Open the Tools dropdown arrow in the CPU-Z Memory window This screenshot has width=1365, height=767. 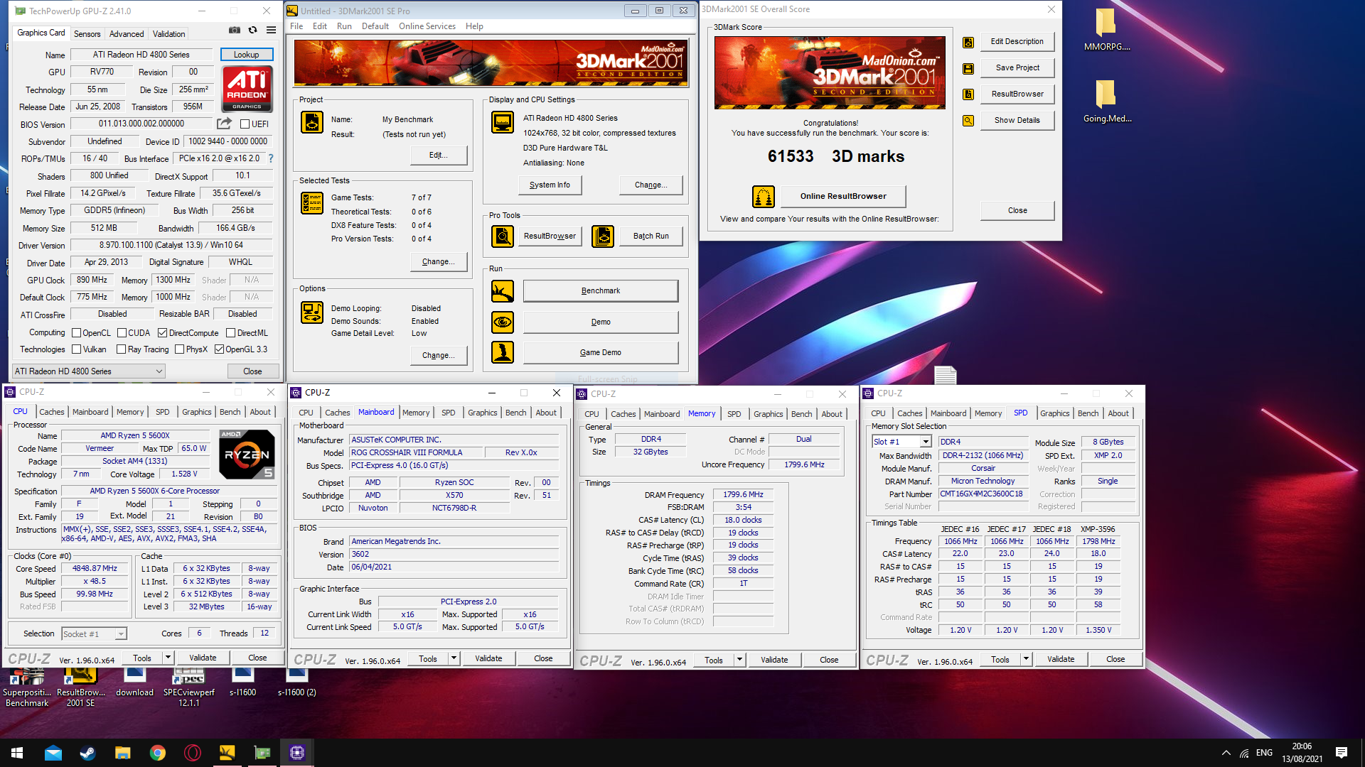pyautogui.click(x=739, y=660)
